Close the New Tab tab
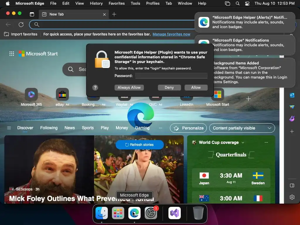The image size is (300, 225). 104,14
